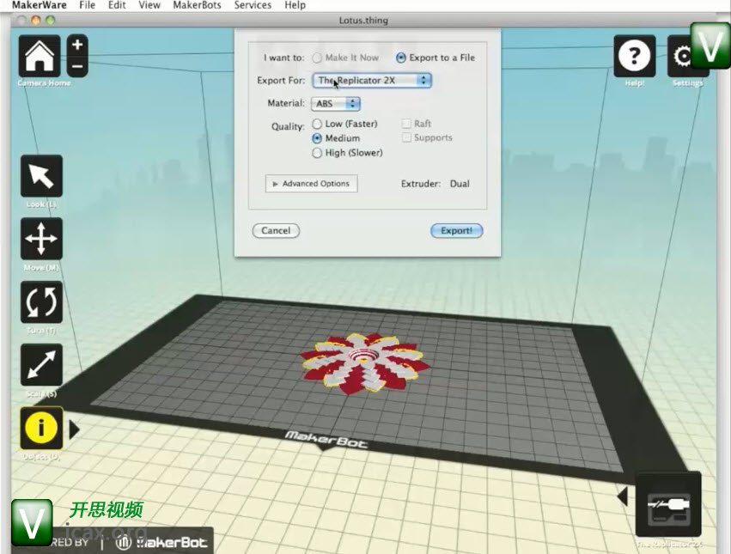Select the Look arrow tool
The height and width of the screenshot is (554, 731).
[x=41, y=176]
